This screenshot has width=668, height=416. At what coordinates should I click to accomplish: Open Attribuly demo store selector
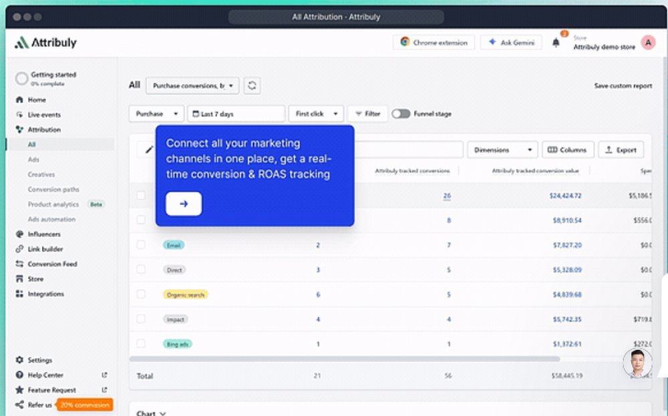(x=604, y=43)
